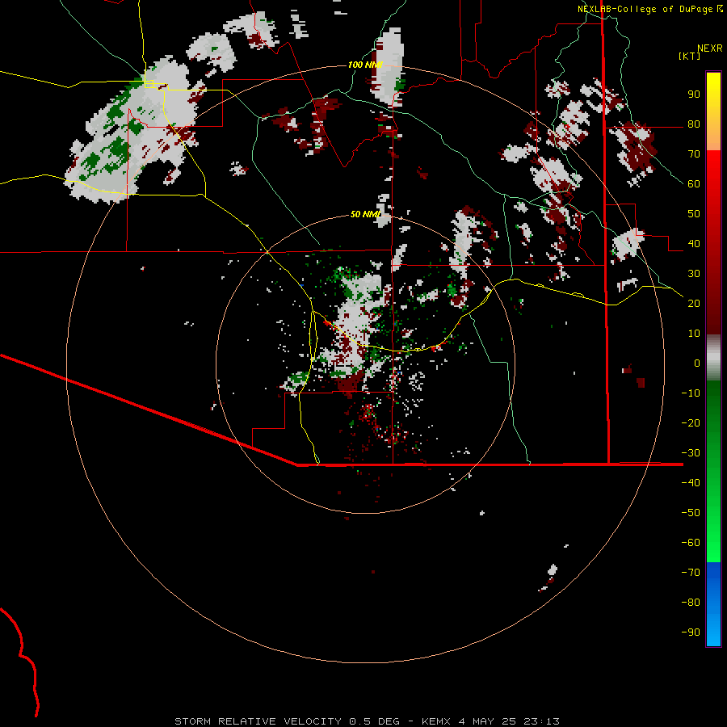Click the NEXR label above the color scale
The width and height of the screenshot is (727, 727).
[710, 48]
